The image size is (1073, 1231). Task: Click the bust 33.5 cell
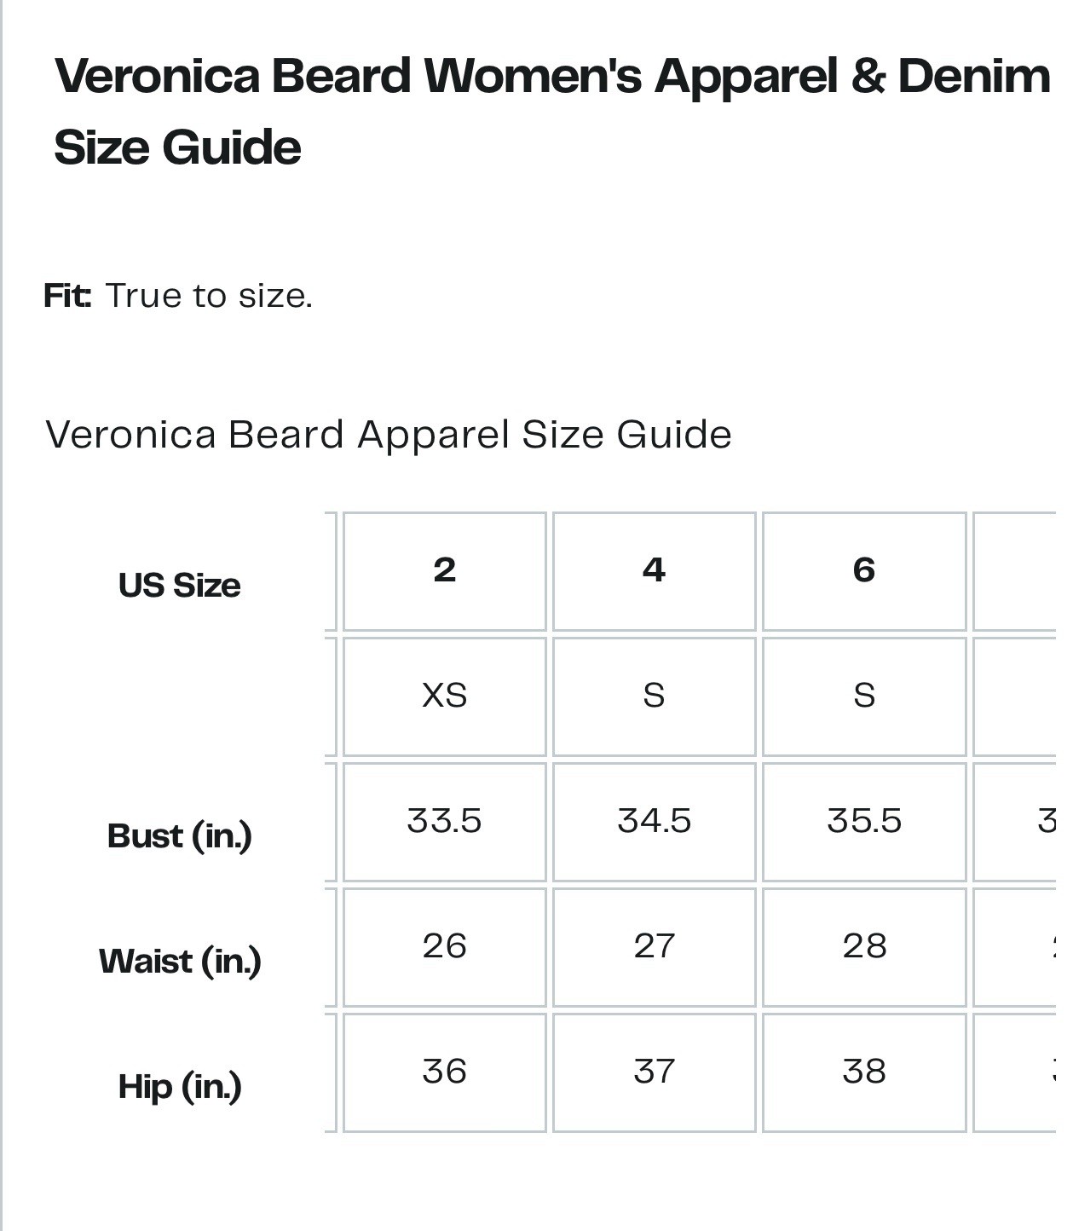(x=444, y=822)
